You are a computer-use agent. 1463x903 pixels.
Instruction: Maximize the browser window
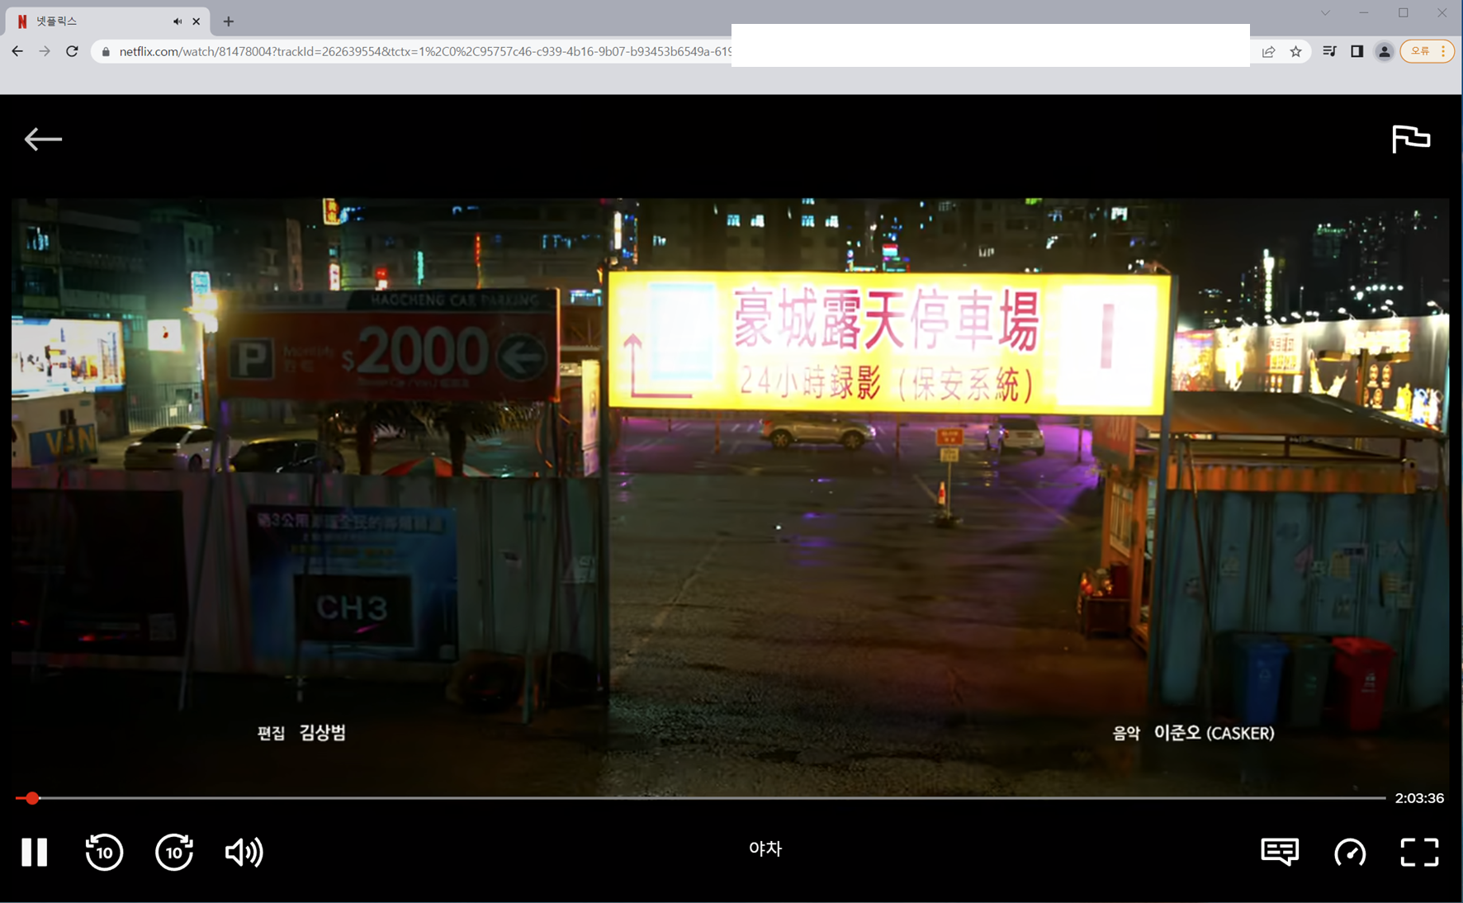pos(1403,12)
